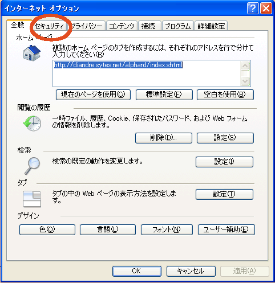Viewport: 275px width, 283px height.
Task: Select the コンテンツ tab
Action: click(x=122, y=26)
